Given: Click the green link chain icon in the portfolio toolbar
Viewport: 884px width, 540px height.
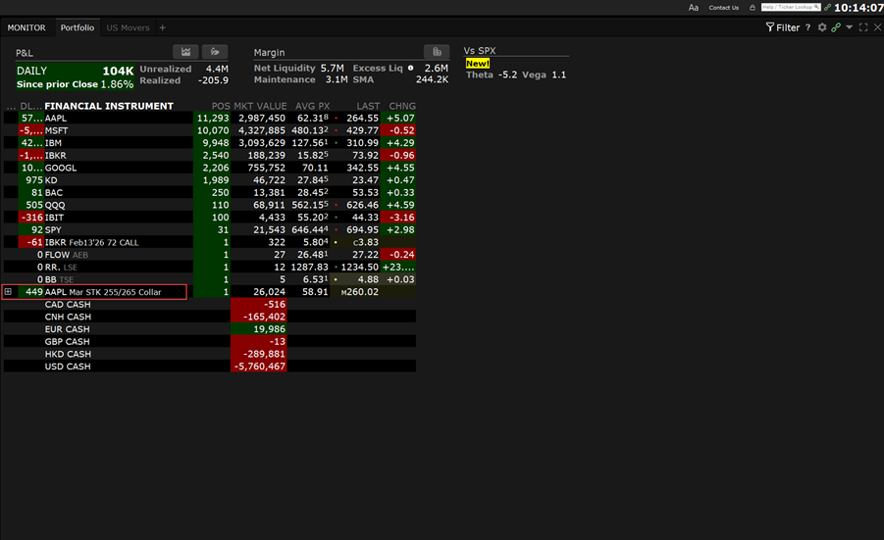Looking at the screenshot, I should click(836, 27).
